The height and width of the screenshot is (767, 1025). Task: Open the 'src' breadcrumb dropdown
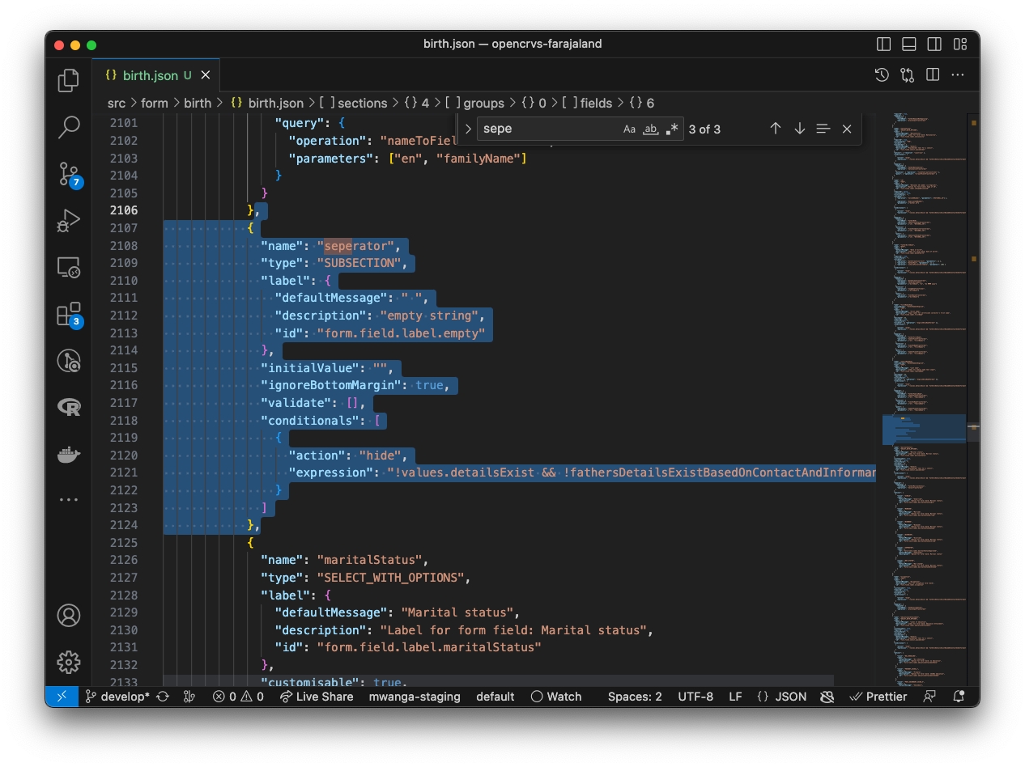pos(117,103)
